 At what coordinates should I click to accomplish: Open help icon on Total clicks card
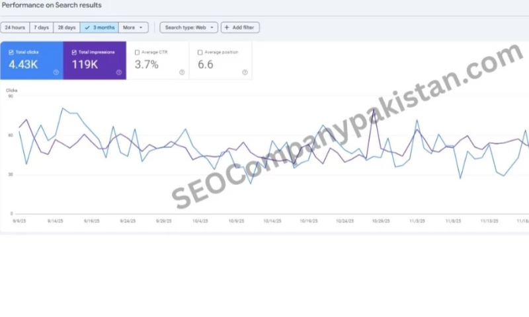pyautogui.click(x=56, y=72)
